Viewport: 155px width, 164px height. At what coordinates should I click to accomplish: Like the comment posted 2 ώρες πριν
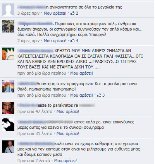(x=55, y=41)
